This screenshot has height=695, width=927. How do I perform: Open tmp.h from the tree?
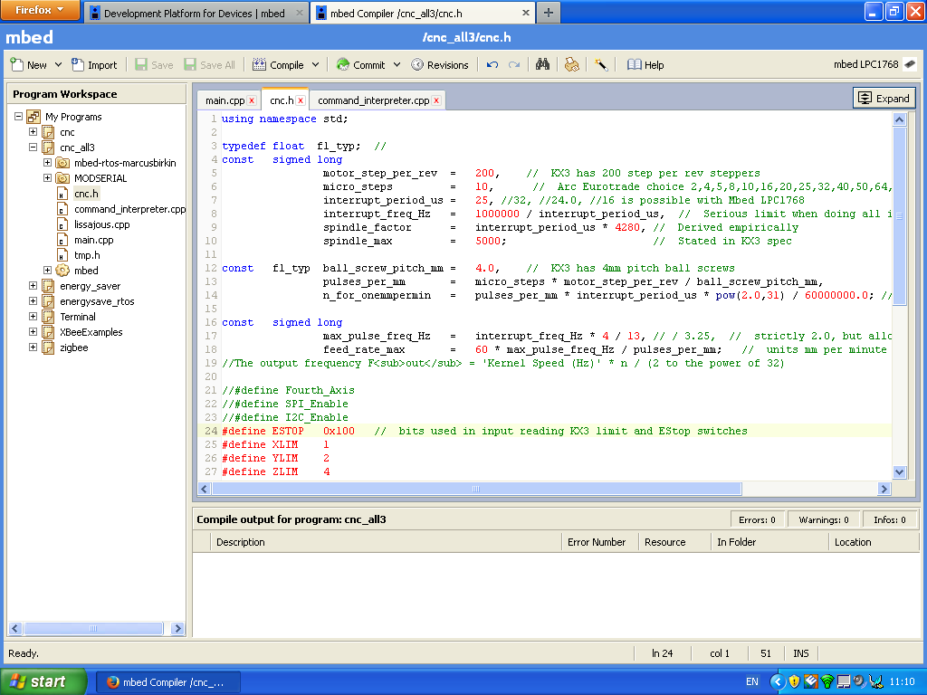87,255
